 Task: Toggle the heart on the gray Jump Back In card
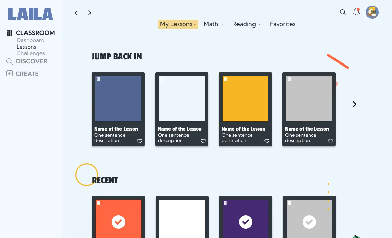click(x=330, y=141)
